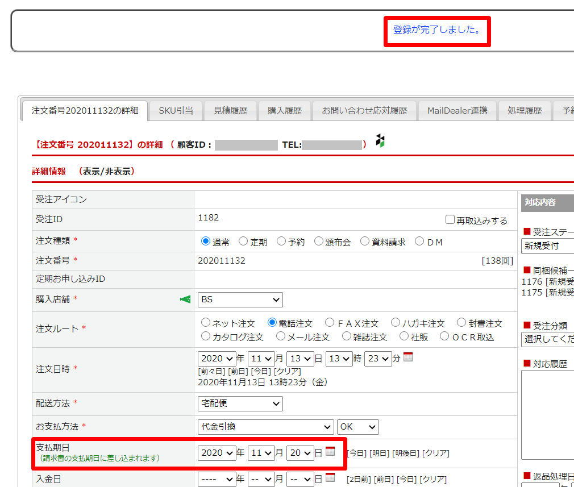
Task: Click the green-black logo icon after TEL
Action: click(380, 141)
